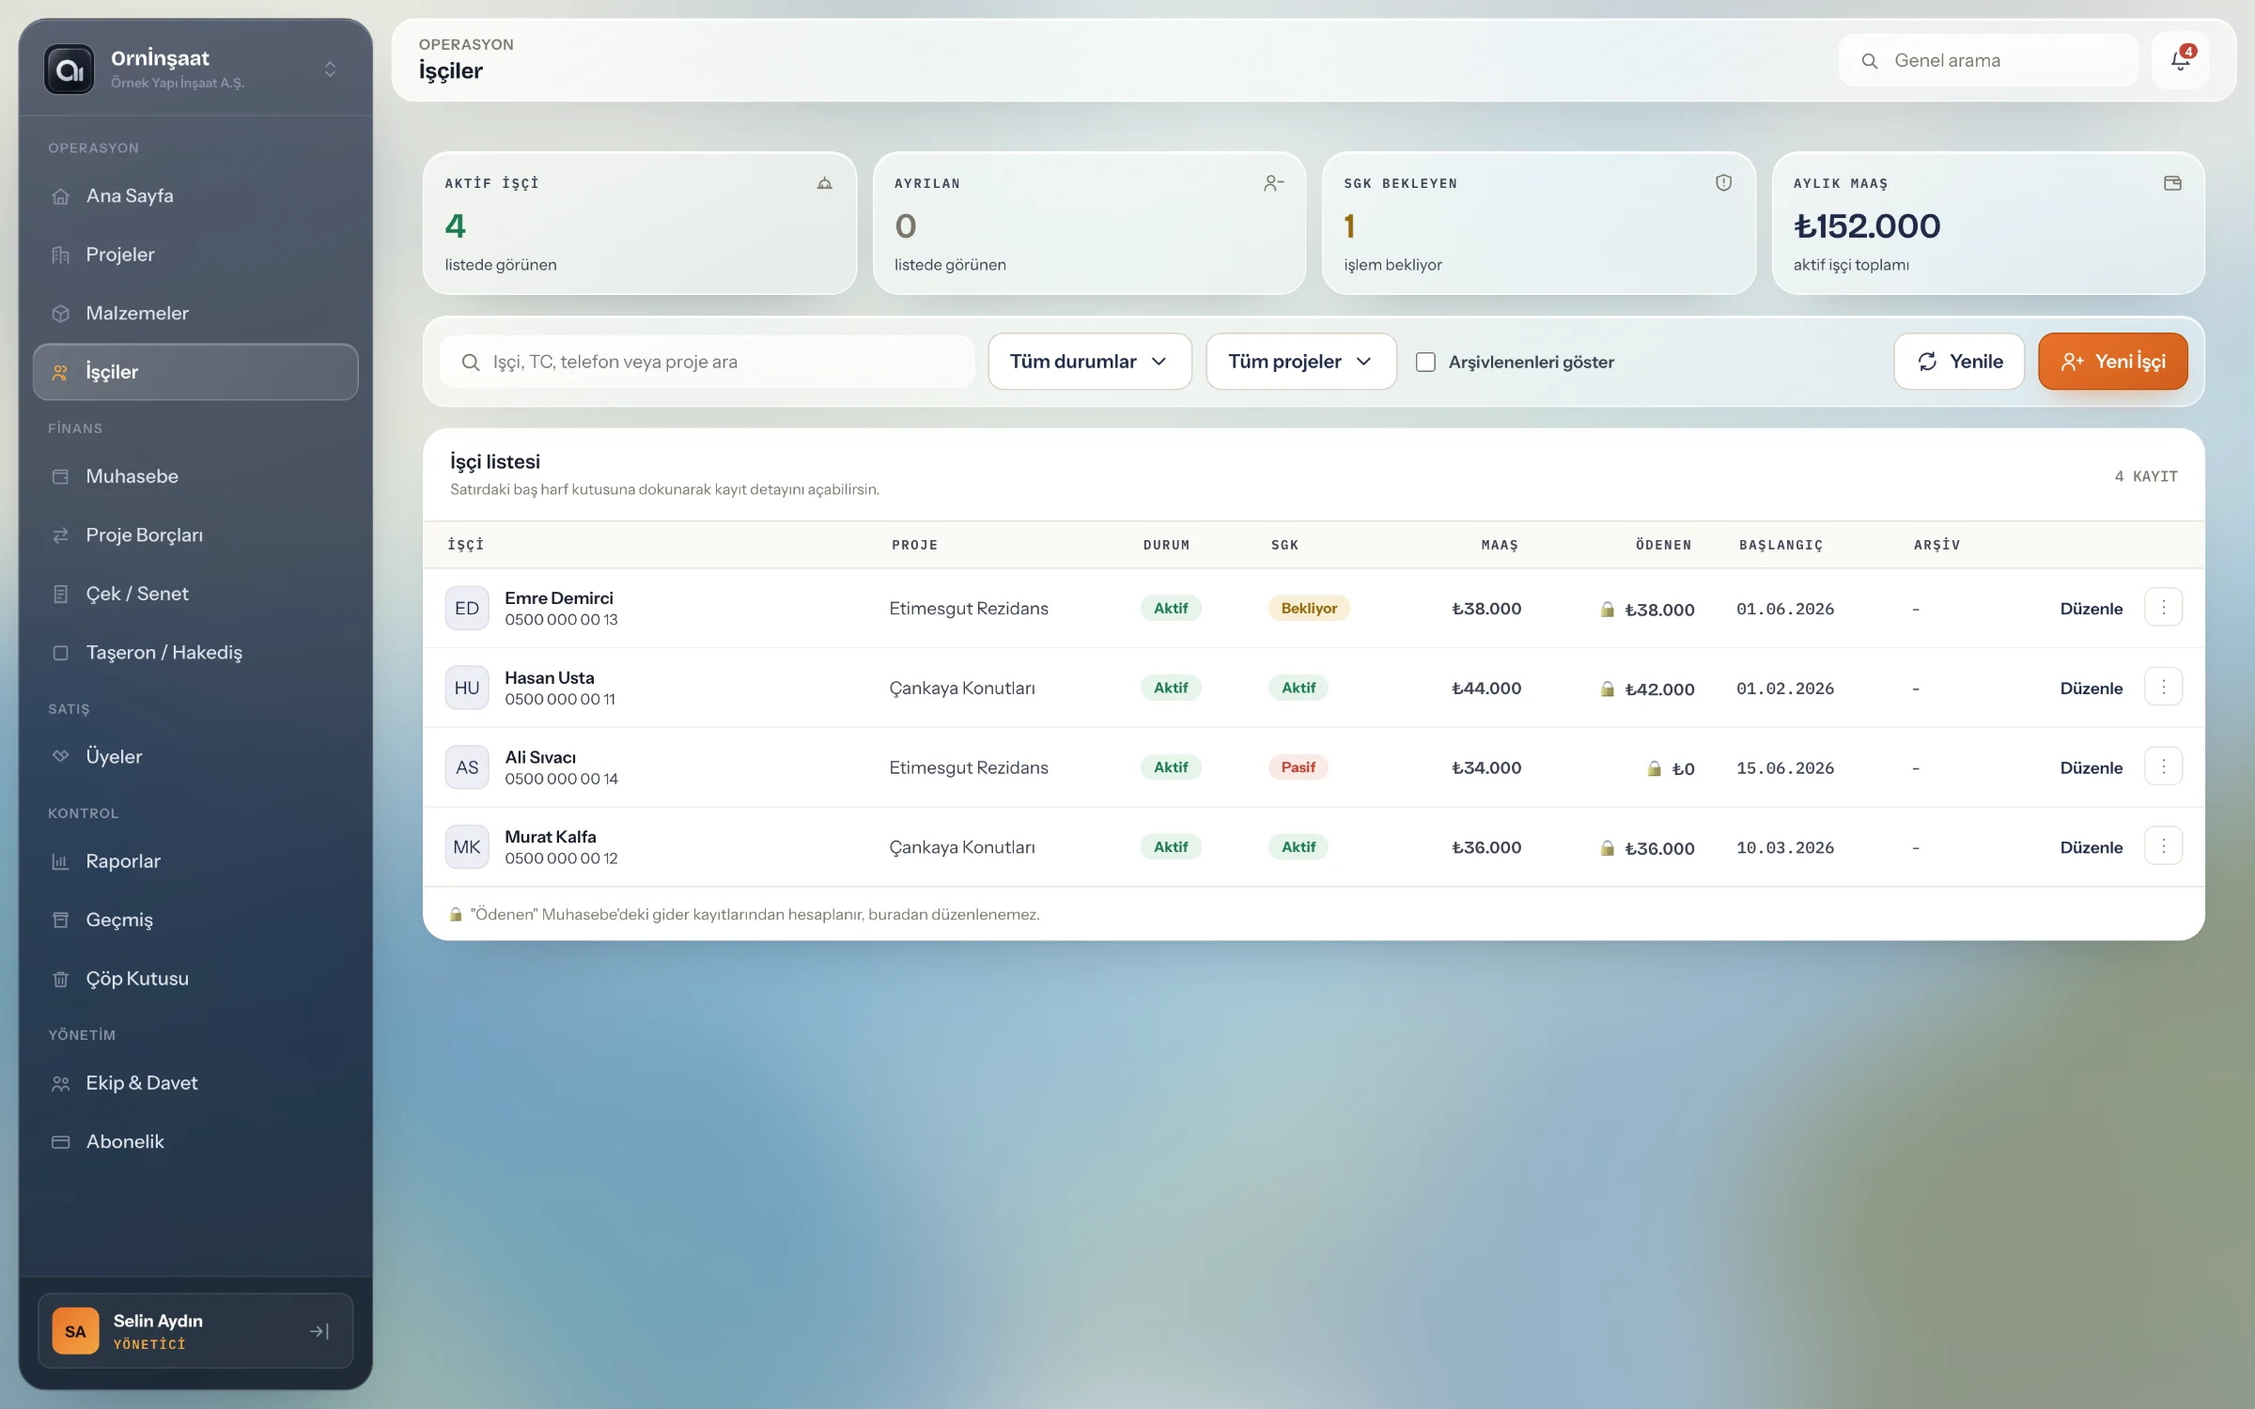
Task: Click the Yenile button
Action: click(1959, 362)
